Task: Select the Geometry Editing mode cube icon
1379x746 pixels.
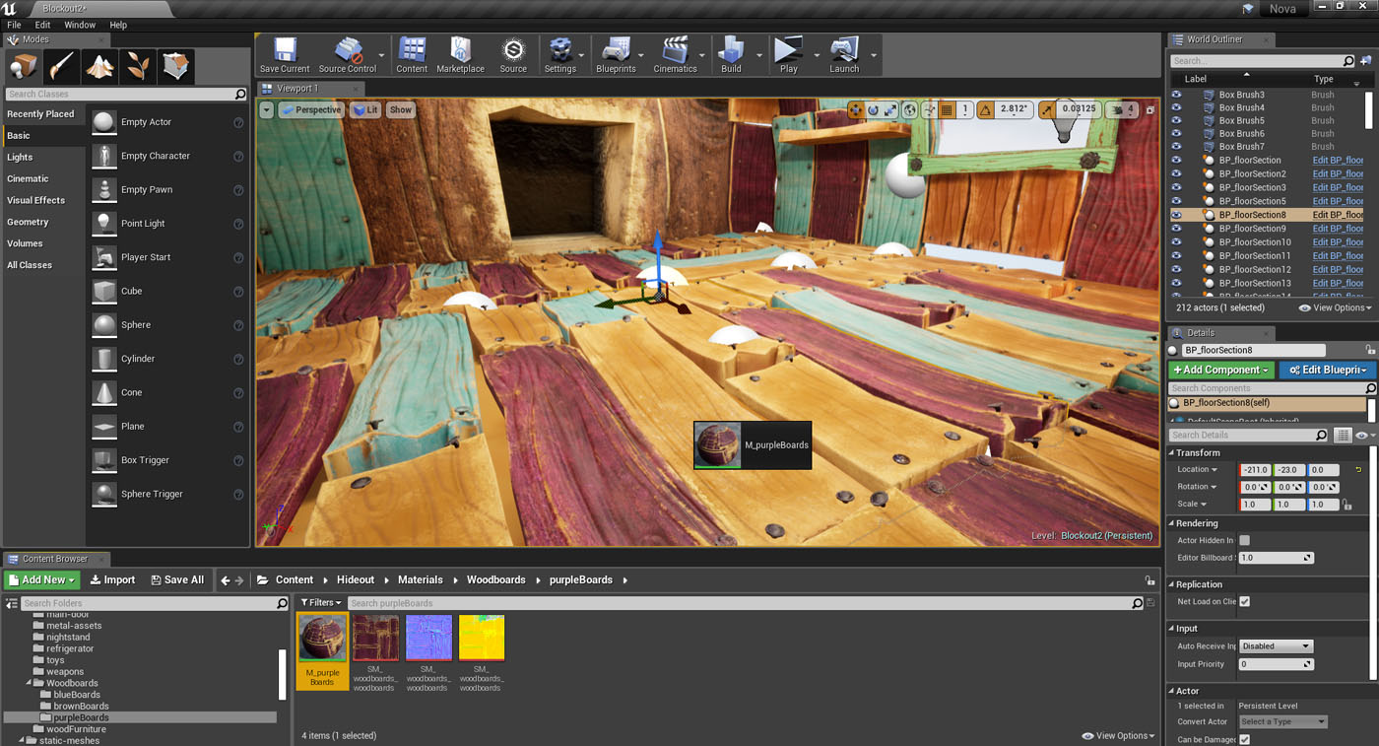Action: 176,66
